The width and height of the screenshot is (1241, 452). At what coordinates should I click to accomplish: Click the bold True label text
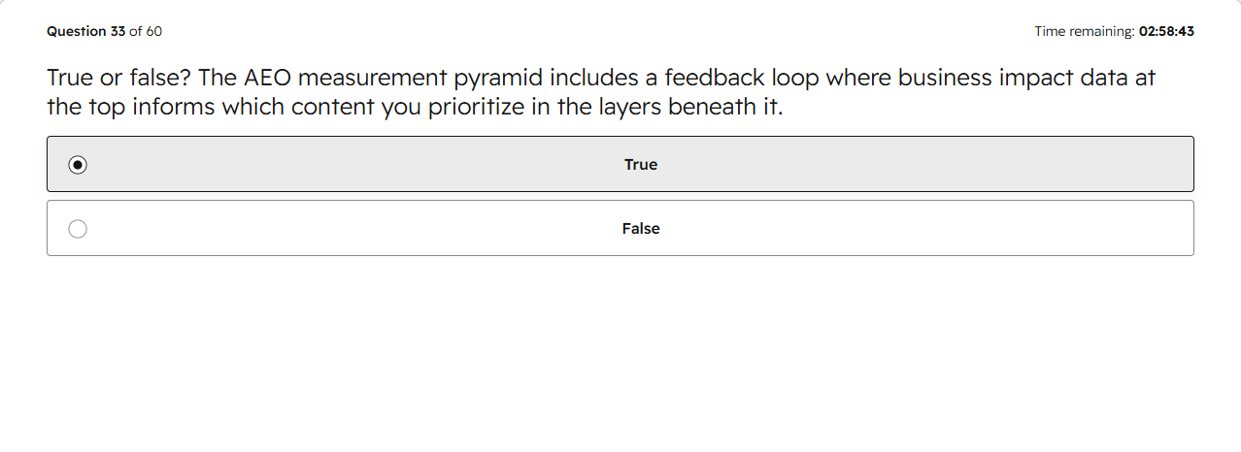[641, 165]
